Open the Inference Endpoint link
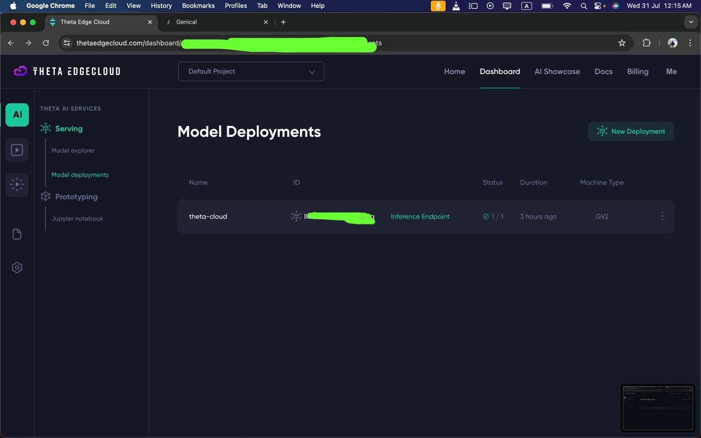The image size is (701, 438). click(420, 216)
